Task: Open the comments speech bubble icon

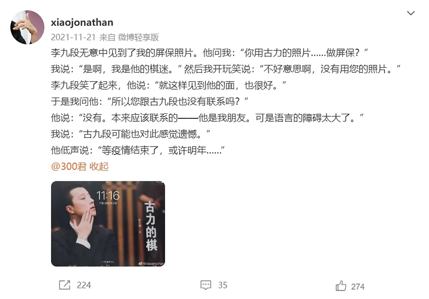Action: [x=206, y=285]
